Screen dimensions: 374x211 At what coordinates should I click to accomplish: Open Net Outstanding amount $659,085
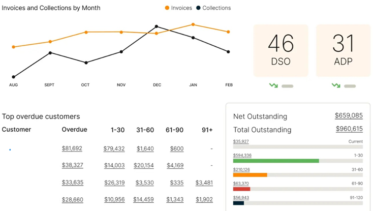click(349, 115)
